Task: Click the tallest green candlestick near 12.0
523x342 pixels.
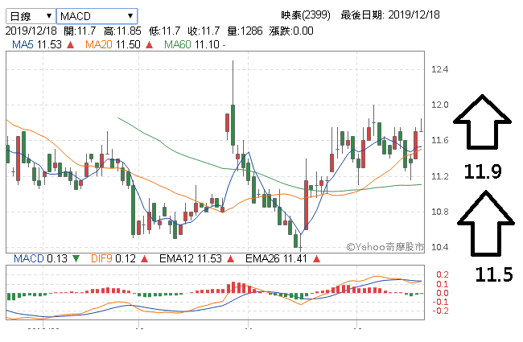Action: pyautogui.click(x=233, y=125)
